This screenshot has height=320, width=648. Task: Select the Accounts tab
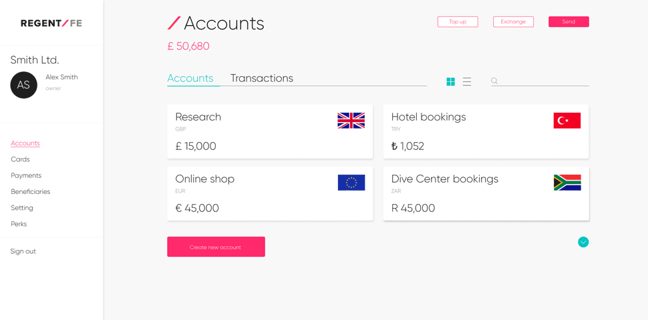tap(190, 79)
